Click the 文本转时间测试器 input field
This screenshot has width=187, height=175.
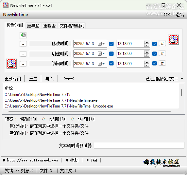(139, 145)
